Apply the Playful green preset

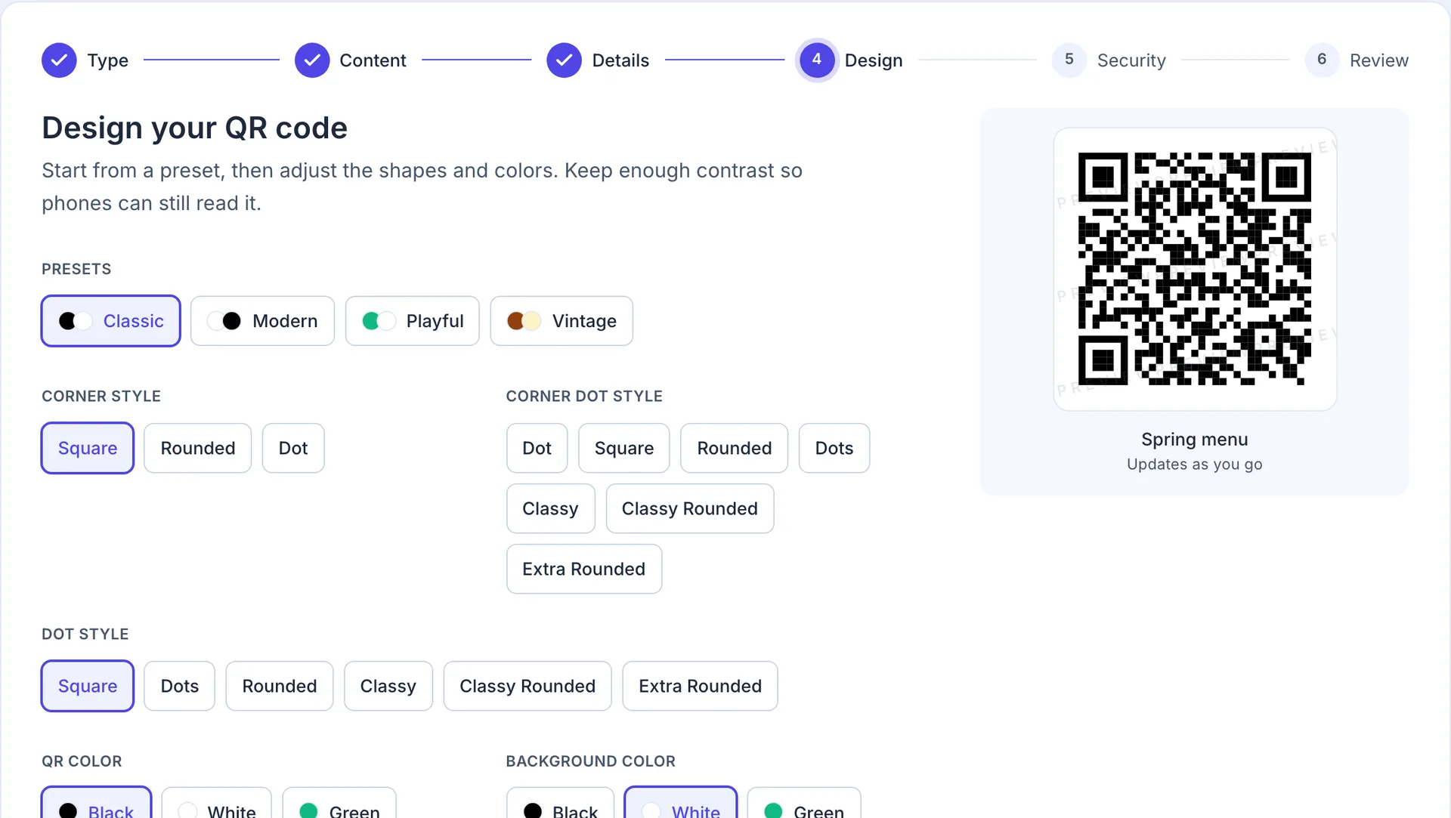click(x=412, y=321)
